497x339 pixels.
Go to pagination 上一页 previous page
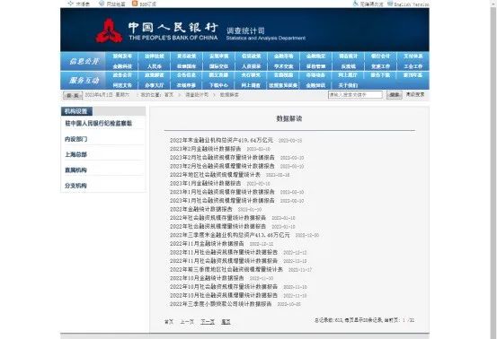(187, 322)
